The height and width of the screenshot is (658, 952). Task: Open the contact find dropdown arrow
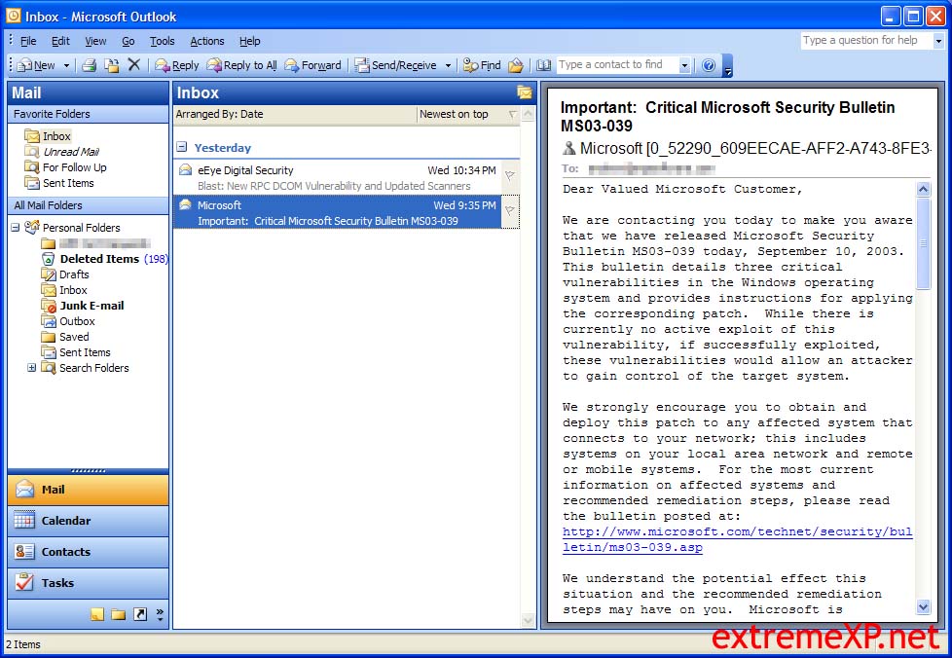(x=685, y=65)
